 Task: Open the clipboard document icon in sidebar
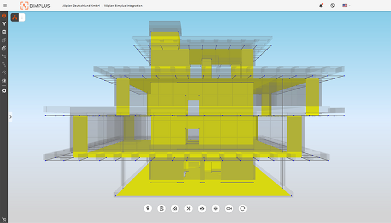tap(4, 32)
